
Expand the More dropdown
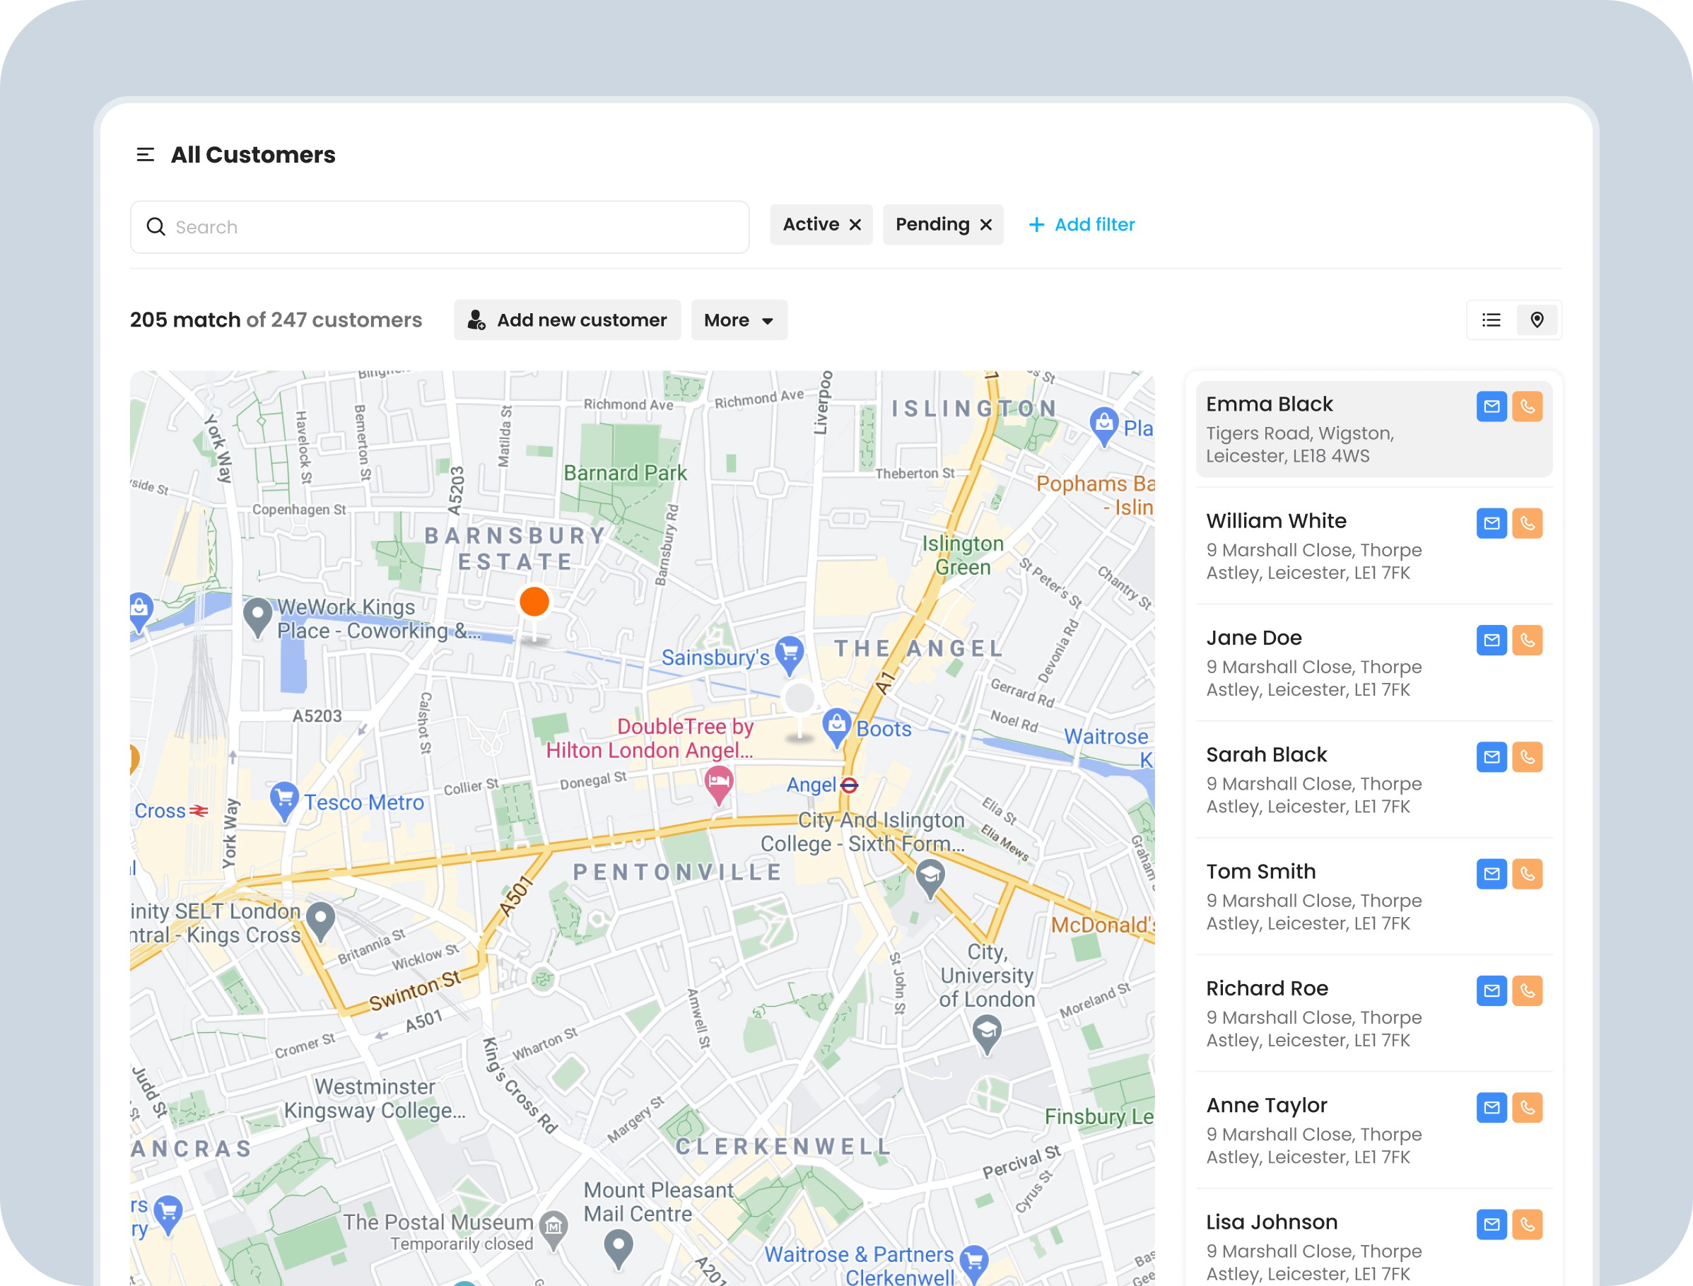(739, 320)
